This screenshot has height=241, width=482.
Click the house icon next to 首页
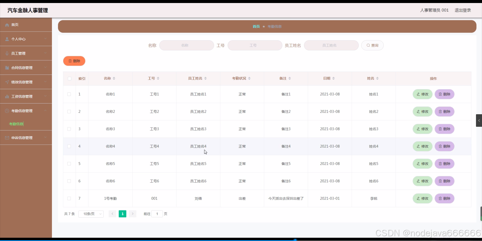click(x=7, y=25)
